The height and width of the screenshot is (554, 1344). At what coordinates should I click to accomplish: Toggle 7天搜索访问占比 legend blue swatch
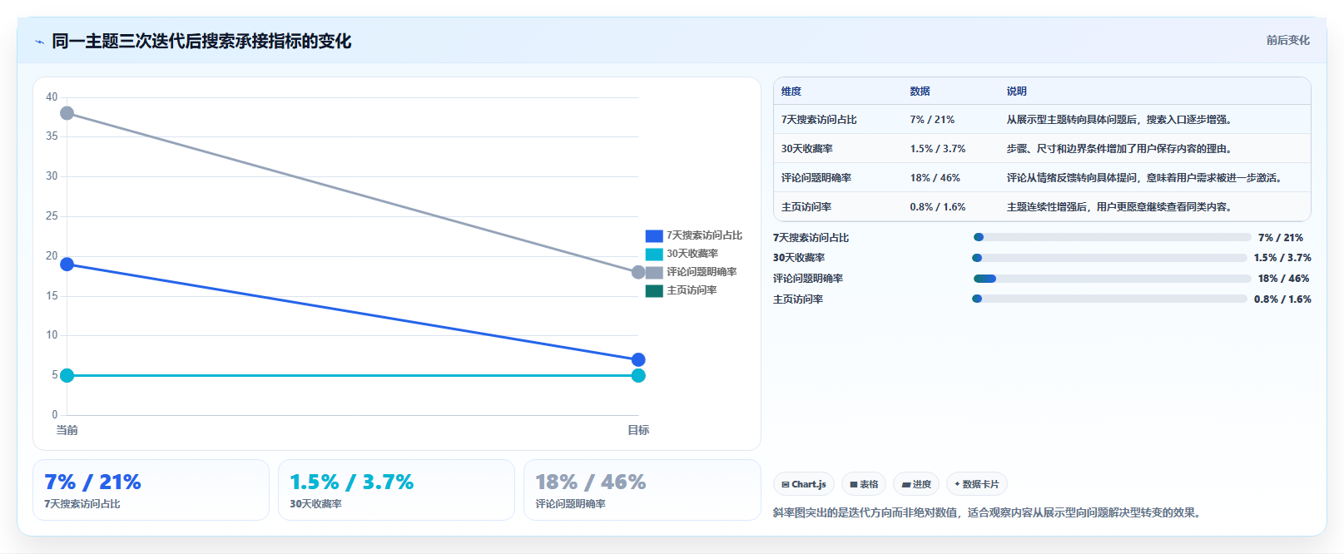tap(654, 236)
